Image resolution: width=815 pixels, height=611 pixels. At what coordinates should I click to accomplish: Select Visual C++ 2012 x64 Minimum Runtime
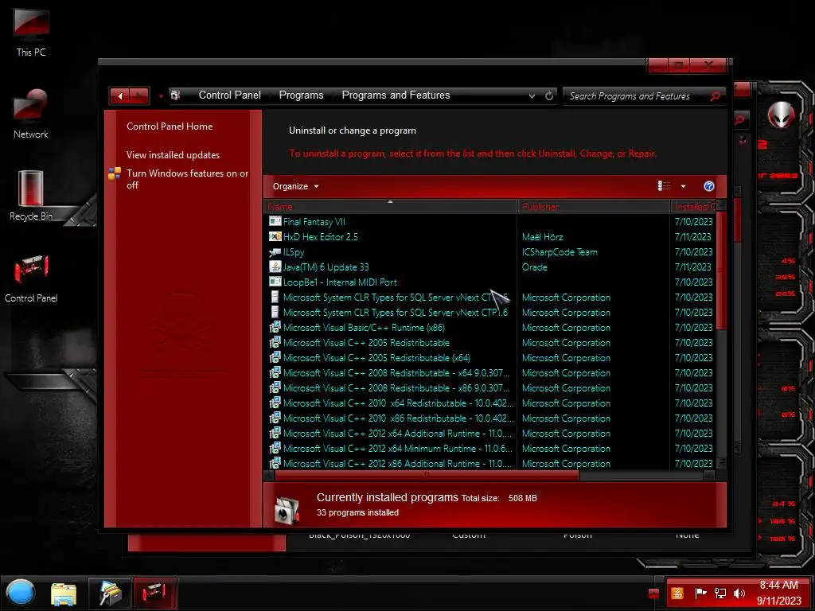point(390,448)
